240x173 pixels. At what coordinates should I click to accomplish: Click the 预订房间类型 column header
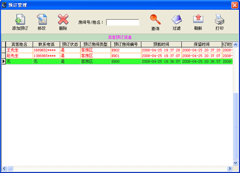[x=96, y=44]
